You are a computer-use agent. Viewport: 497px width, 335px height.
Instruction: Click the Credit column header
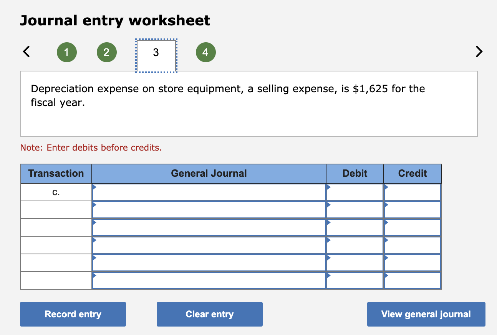coord(413,174)
